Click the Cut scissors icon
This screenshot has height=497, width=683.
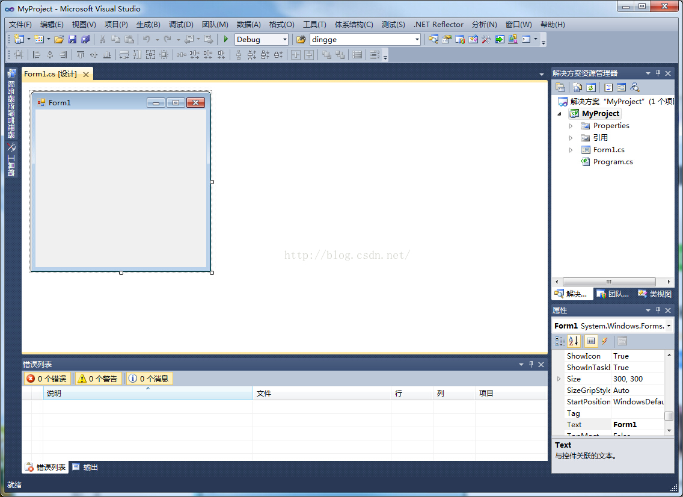click(102, 39)
